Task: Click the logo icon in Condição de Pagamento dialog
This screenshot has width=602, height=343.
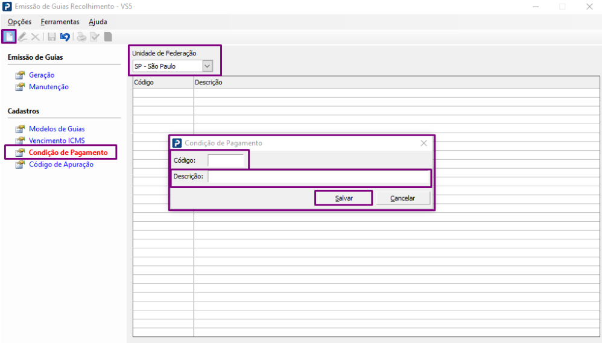Action: pos(177,143)
